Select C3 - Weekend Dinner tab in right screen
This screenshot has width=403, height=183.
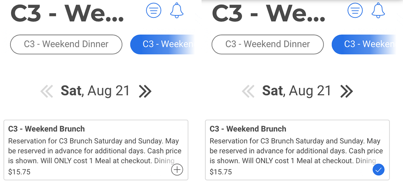point(268,44)
